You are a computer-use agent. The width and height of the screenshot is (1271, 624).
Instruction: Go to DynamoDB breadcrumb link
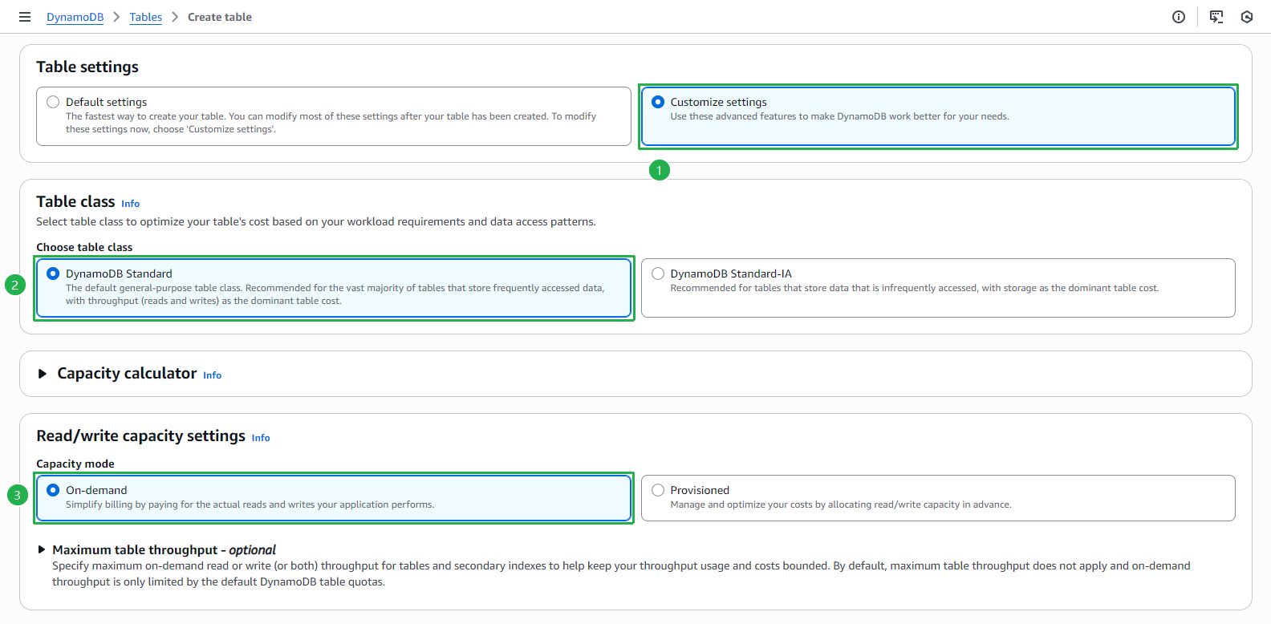(x=75, y=17)
